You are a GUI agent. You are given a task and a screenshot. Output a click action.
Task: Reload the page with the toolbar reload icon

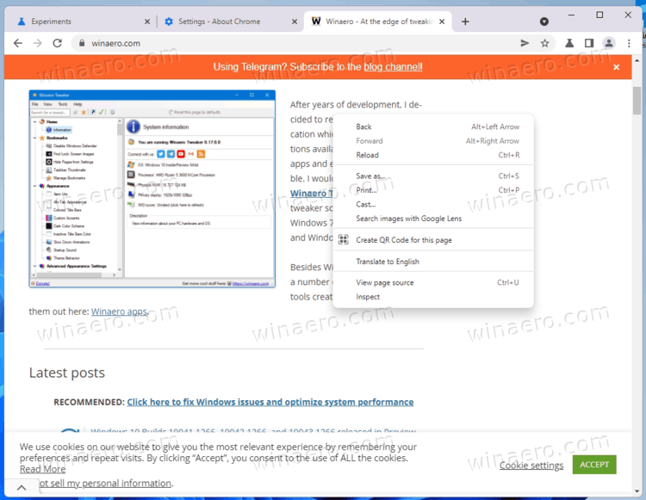tap(57, 43)
